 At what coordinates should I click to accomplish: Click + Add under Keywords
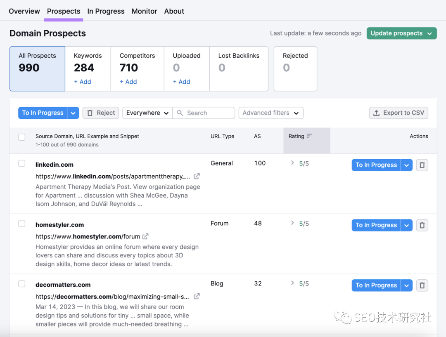pyautogui.click(x=83, y=82)
